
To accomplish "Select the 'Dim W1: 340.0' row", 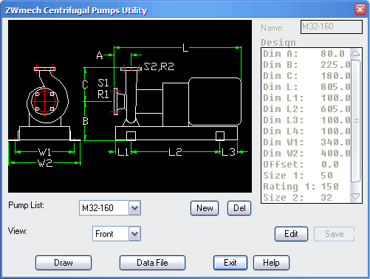I will click(x=306, y=142).
